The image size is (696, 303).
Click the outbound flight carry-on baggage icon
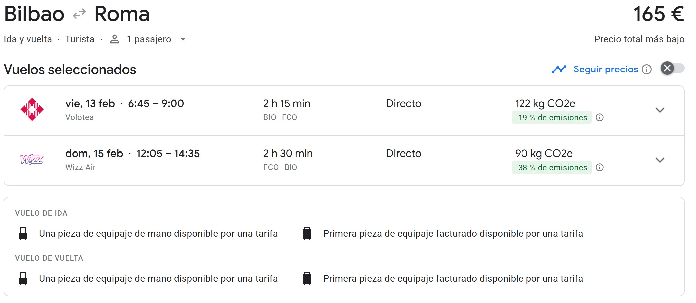click(x=23, y=233)
